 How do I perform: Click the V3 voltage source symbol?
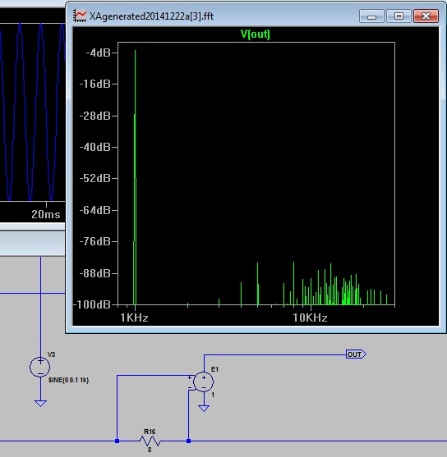[40, 367]
